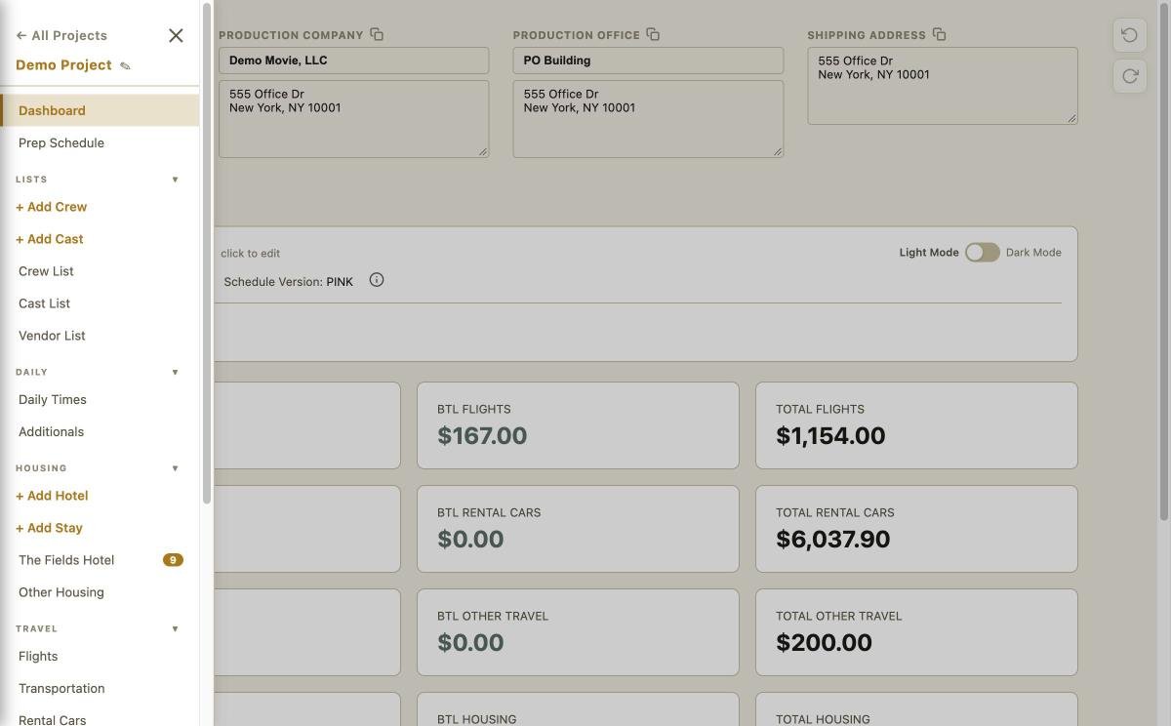Click the BTL Rental Cars $0.00 card
Screen dimensions: 1171x726
578,529
